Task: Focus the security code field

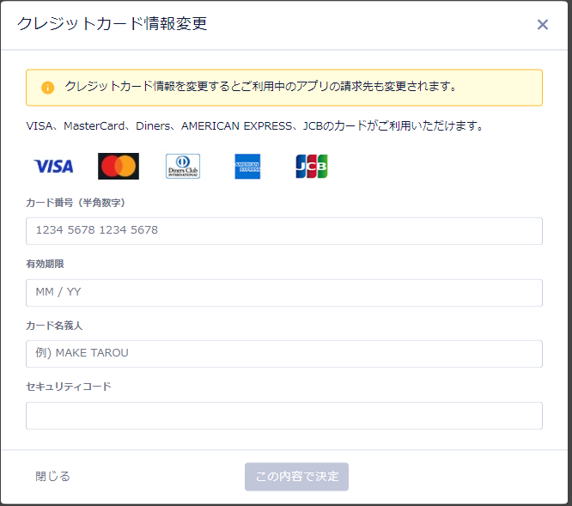Action: (x=284, y=416)
